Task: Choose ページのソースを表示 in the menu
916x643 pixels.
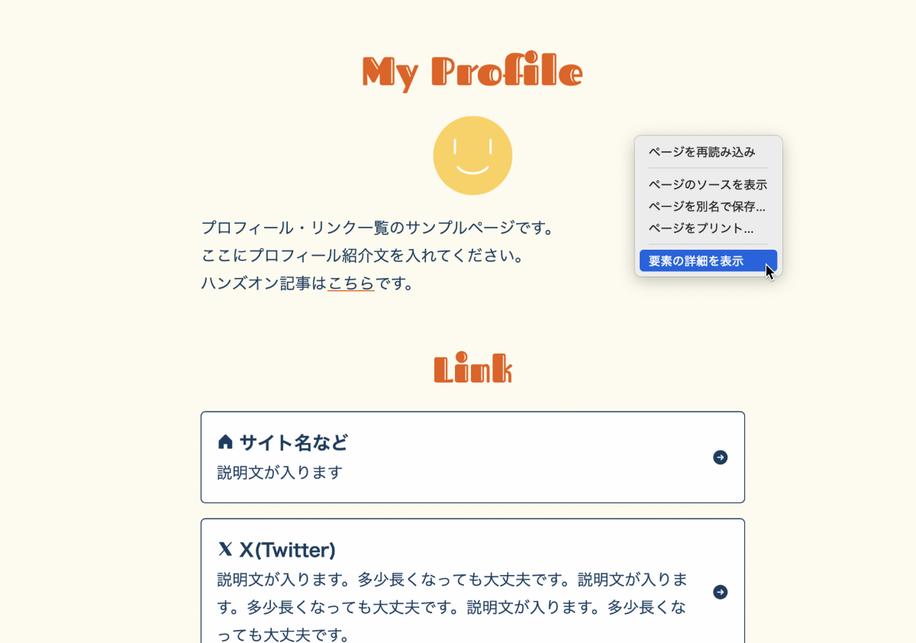Action: [x=708, y=184]
